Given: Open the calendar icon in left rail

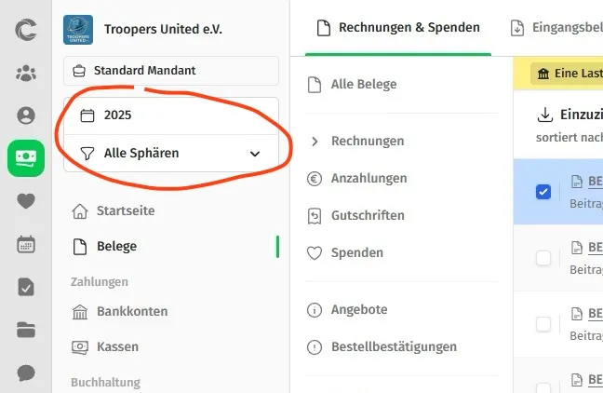Looking at the screenshot, I should (26, 245).
